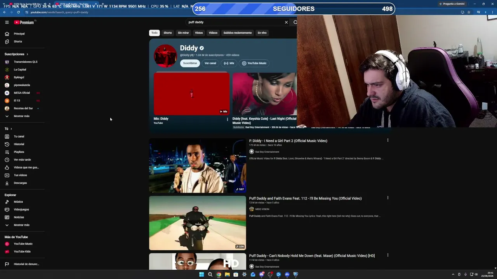The image size is (497, 279).
Task: Go back in browser history
Action: tap(4, 12)
